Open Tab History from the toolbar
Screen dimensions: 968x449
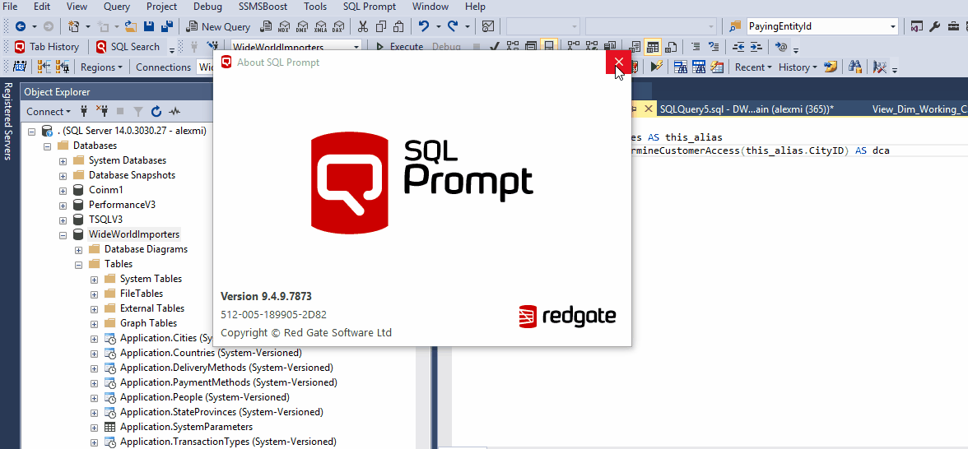(x=47, y=47)
